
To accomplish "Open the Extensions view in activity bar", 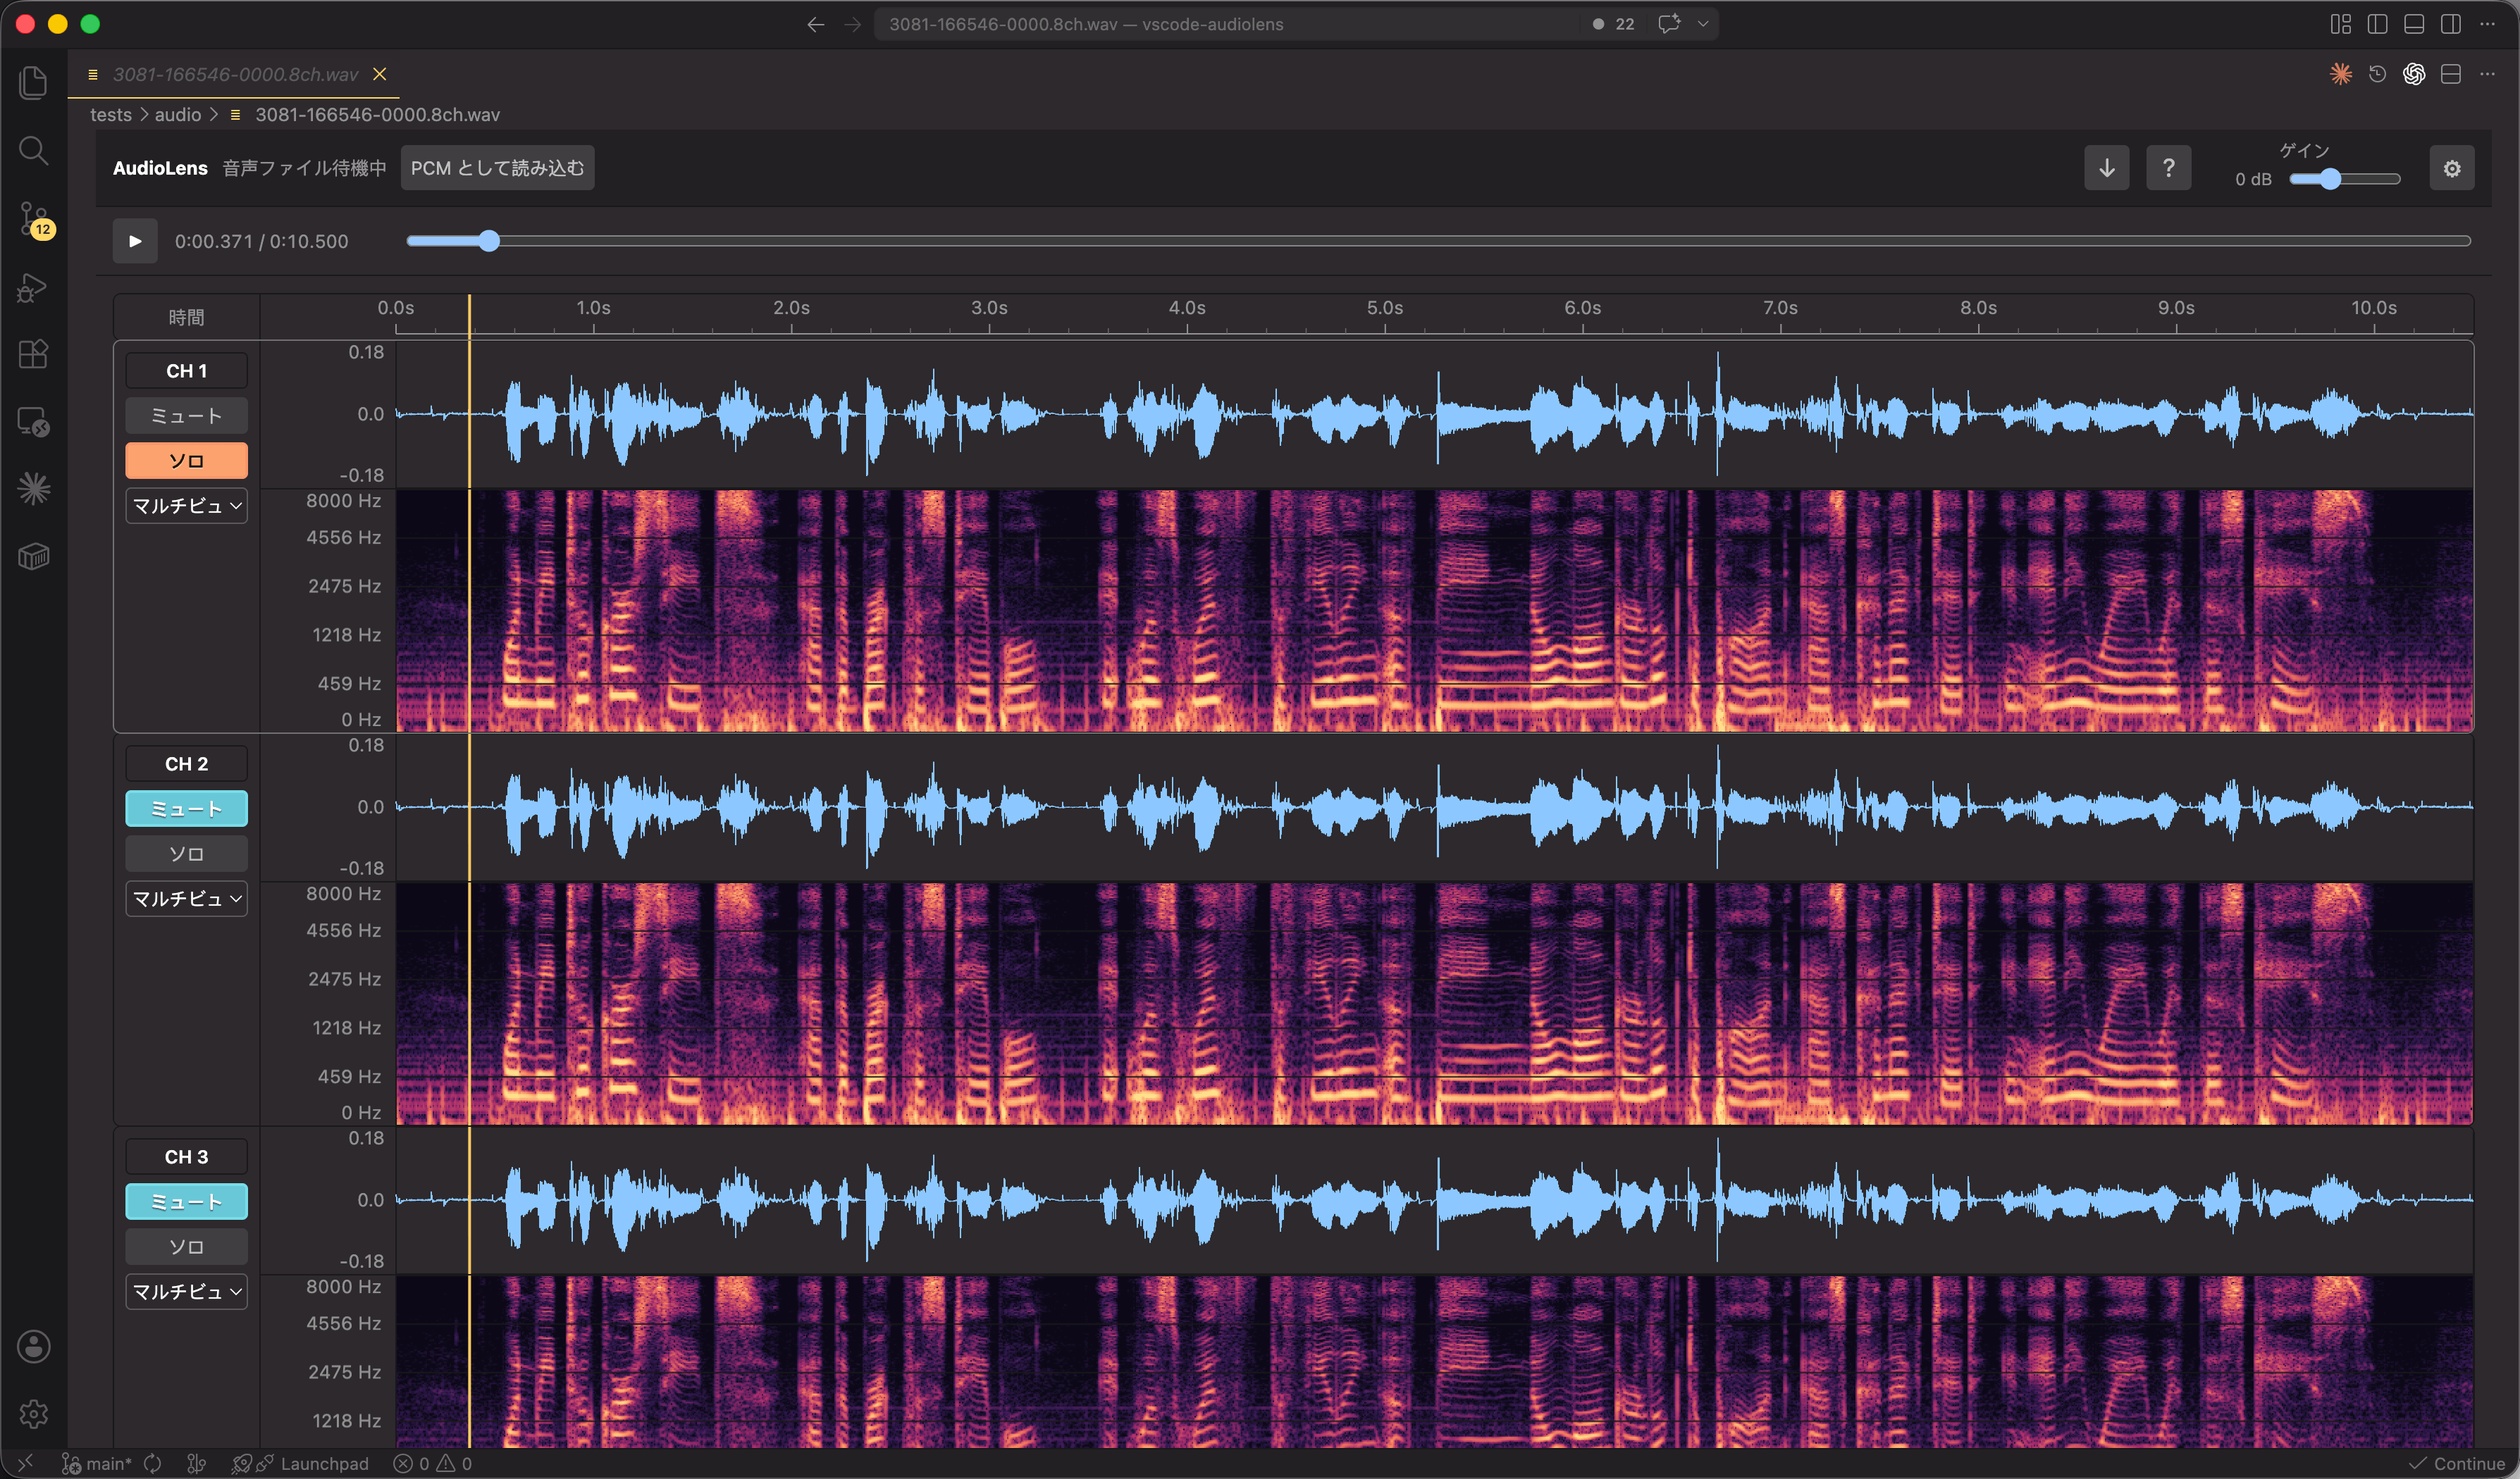I will pos(34,354).
